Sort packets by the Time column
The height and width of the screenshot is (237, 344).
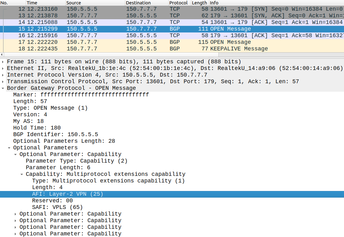(x=46, y=3)
